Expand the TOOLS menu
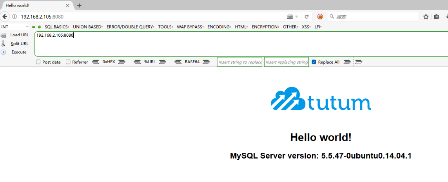Image resolution: width=448 pixels, height=182 pixels. click(x=166, y=27)
